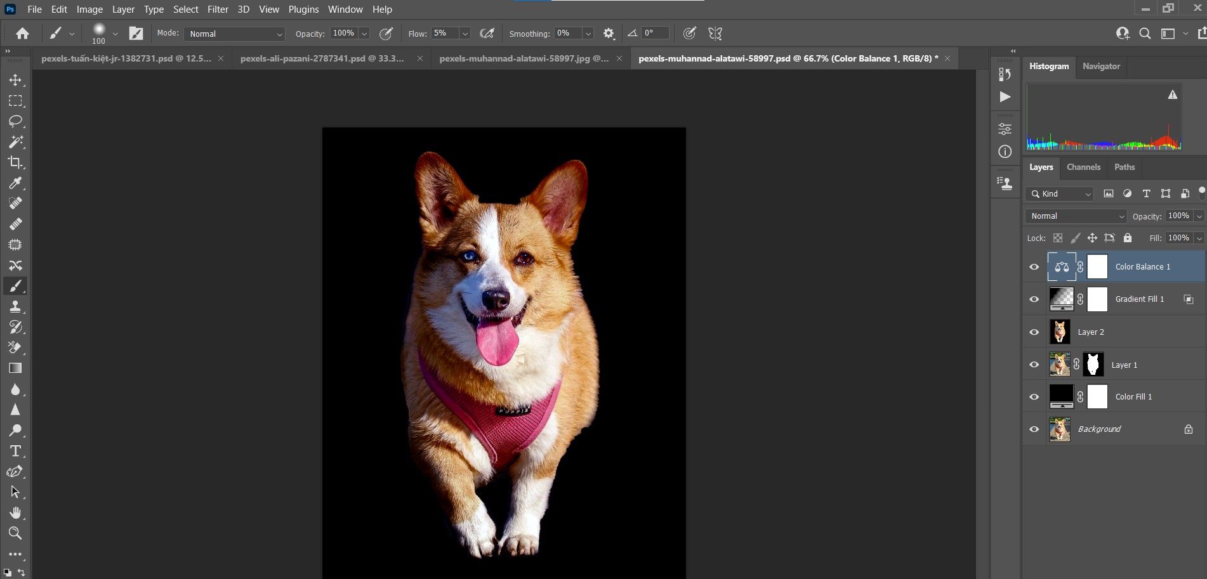Activate the Zoom tool
The image size is (1207, 579).
click(x=15, y=533)
